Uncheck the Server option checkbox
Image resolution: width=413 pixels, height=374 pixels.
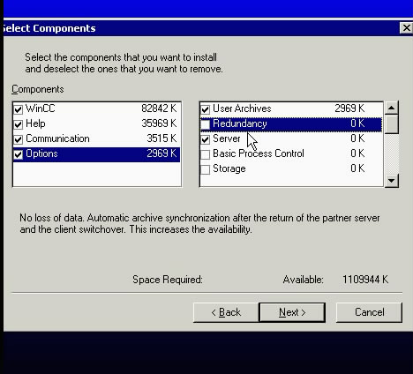tap(206, 139)
